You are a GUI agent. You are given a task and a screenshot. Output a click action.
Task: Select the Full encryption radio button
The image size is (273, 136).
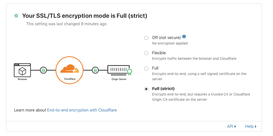pyautogui.click(x=146, y=68)
